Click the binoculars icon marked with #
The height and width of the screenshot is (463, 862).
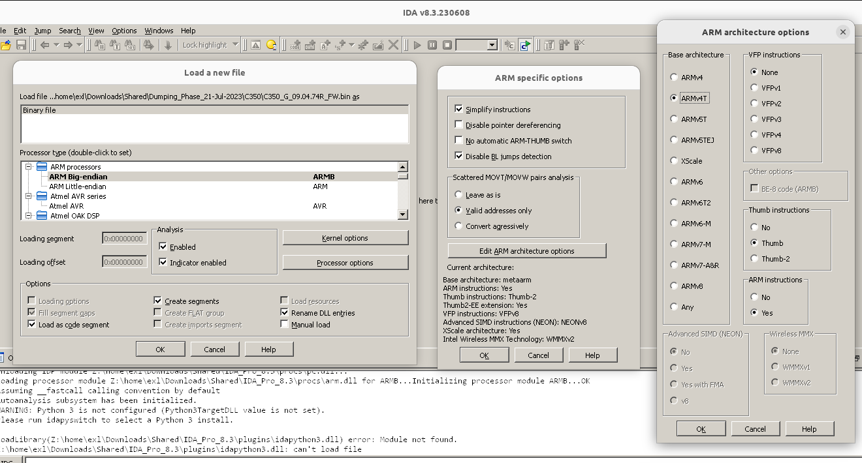100,45
